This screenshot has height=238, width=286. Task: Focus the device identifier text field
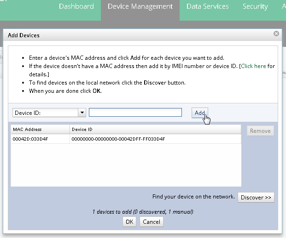[x=135, y=113]
